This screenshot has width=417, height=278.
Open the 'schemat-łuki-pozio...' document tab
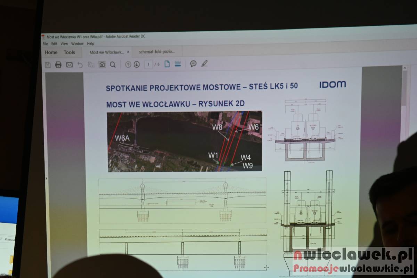pyautogui.click(x=156, y=52)
